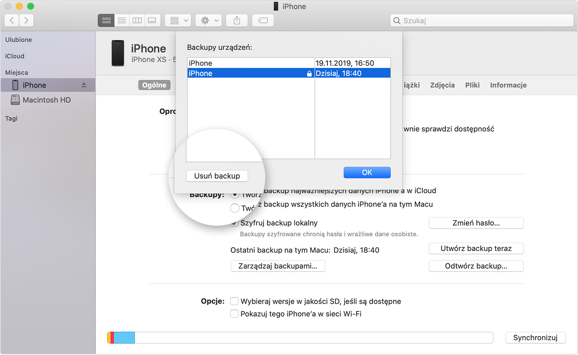Open the Informacje tab
This screenshot has width=578, height=355.
click(508, 85)
